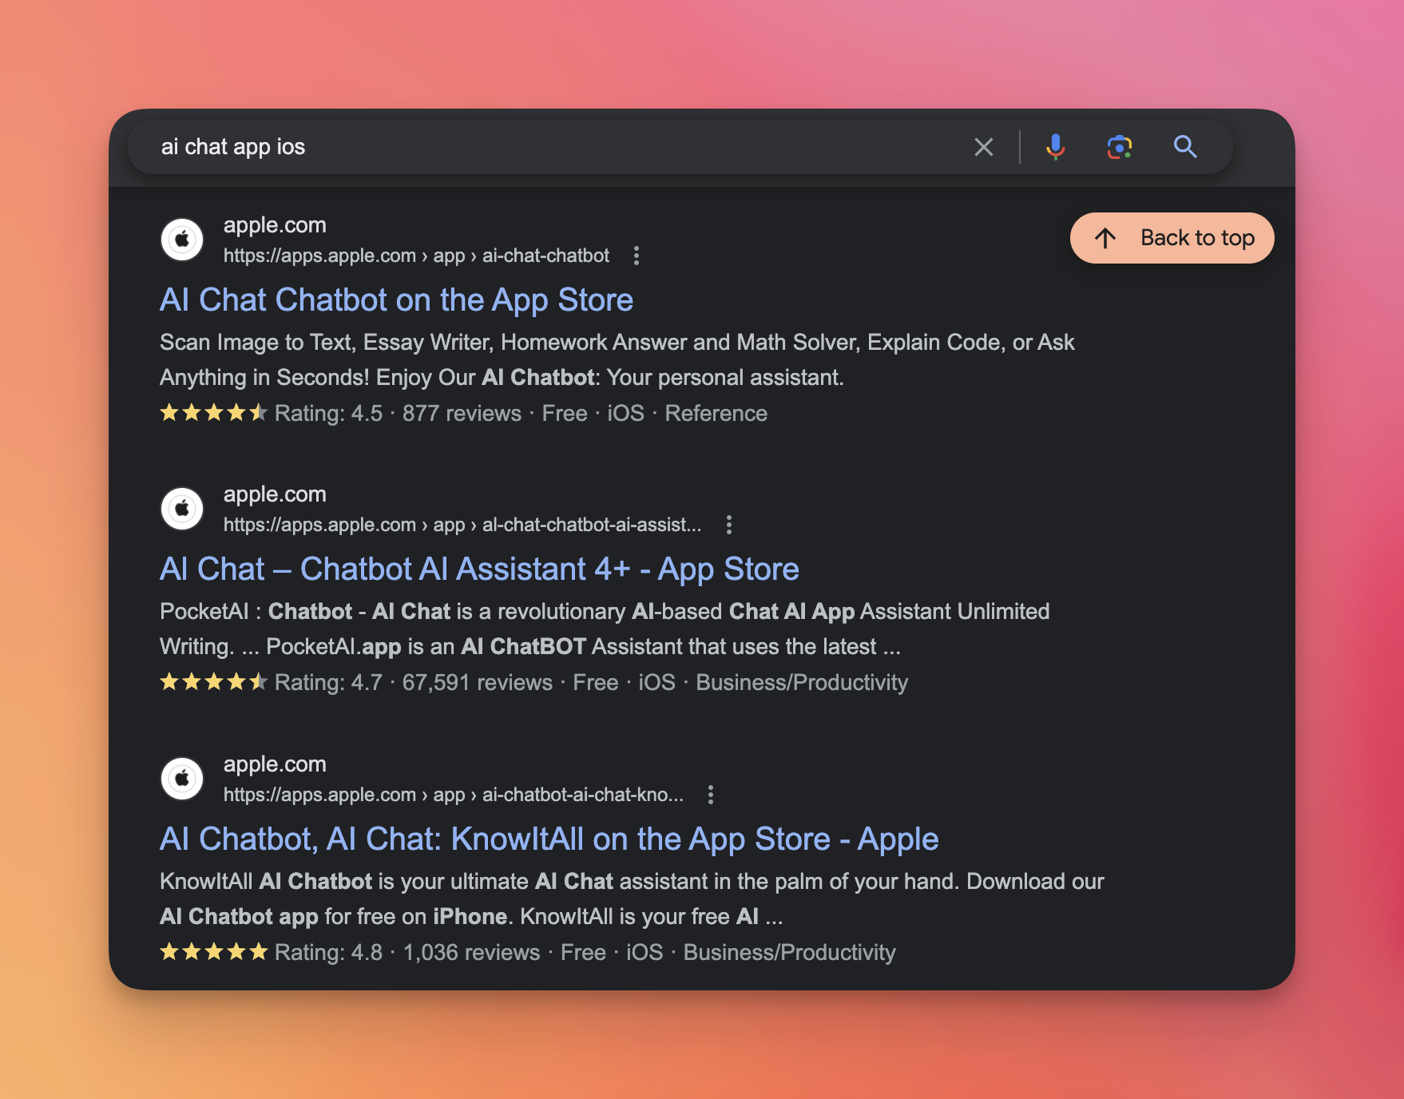Start voice search with microphone icon

point(1055,147)
